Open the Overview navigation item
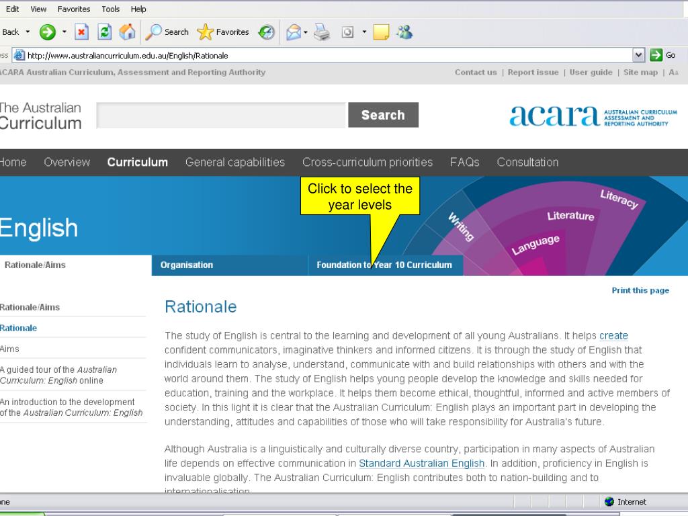 point(67,163)
